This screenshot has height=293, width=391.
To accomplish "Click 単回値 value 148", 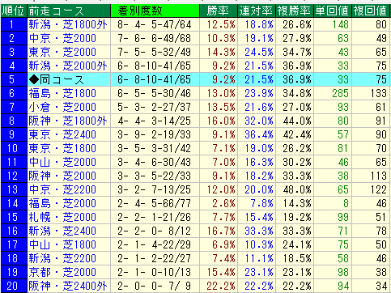I will [x=341, y=25].
